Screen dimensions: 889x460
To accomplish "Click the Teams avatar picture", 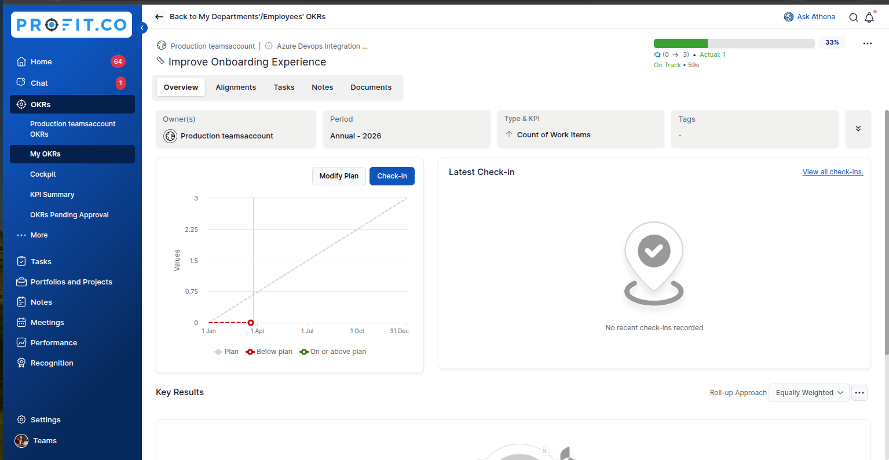I will coord(21,440).
